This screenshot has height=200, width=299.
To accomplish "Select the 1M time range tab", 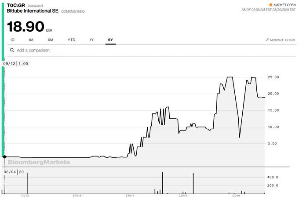I will pos(31,40).
